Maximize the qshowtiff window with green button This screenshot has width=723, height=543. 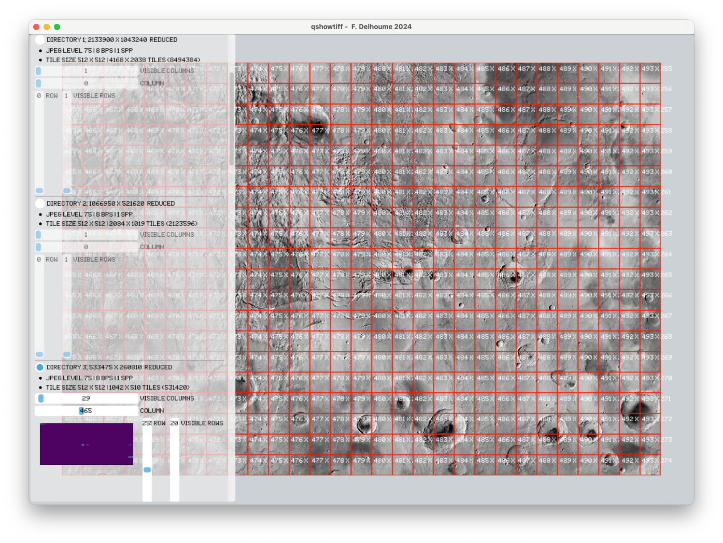pyautogui.click(x=57, y=27)
